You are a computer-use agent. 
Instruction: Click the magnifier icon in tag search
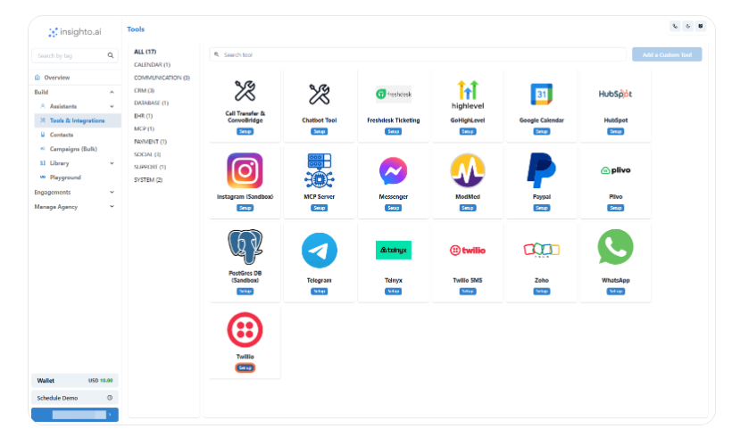[x=111, y=55]
